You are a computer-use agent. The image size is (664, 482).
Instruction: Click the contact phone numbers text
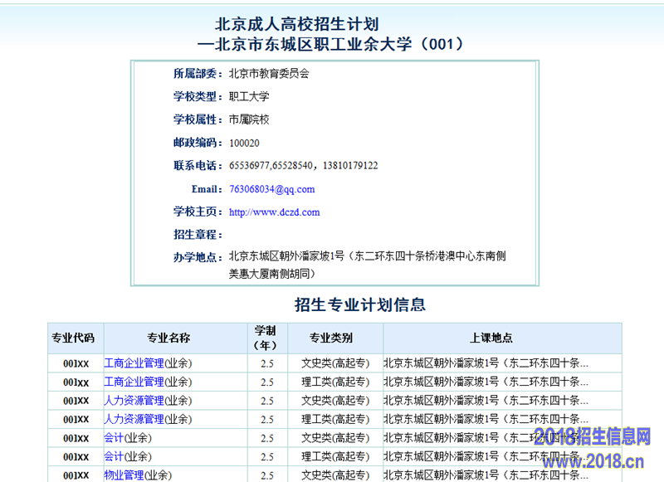coord(303,166)
